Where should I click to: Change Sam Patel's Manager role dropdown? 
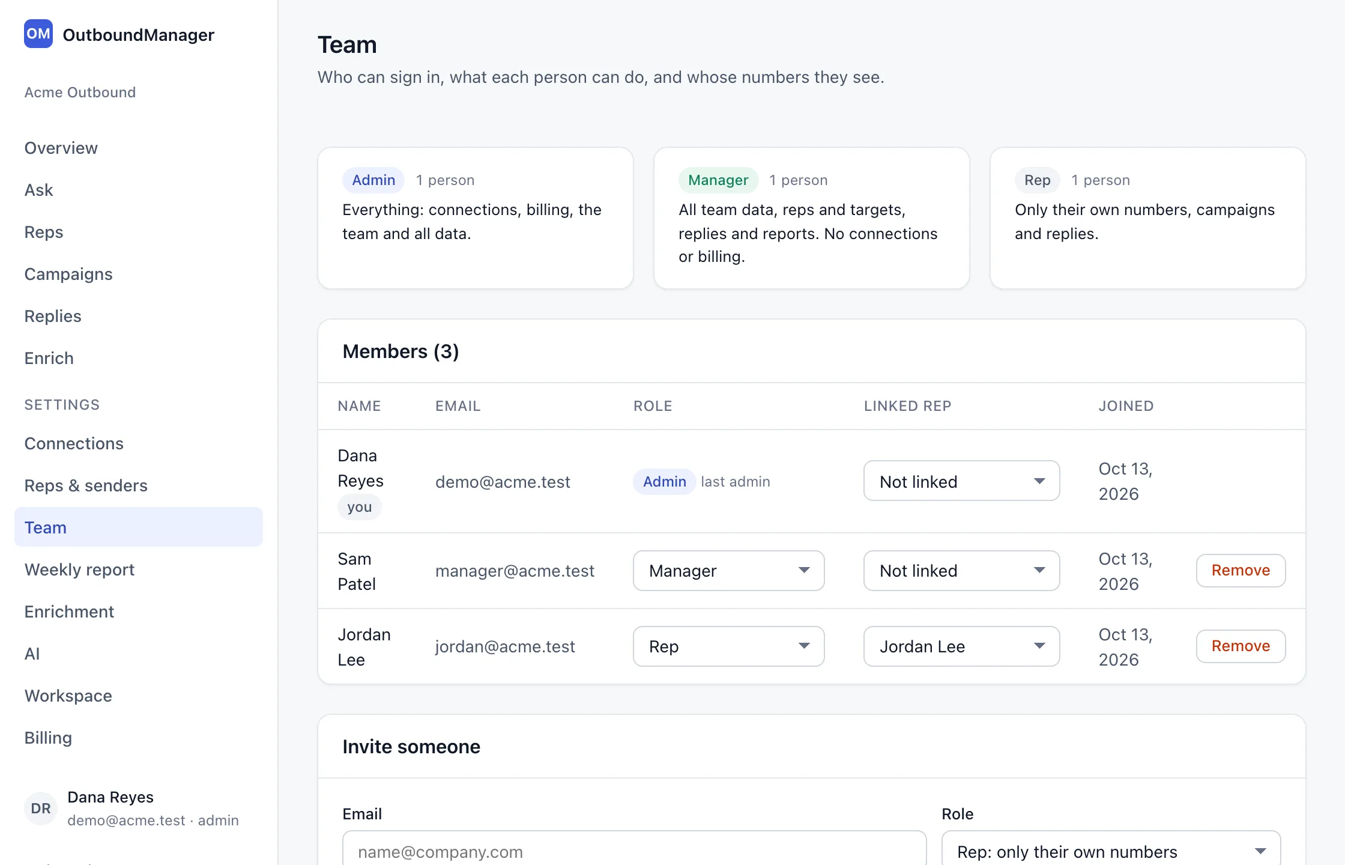[x=728, y=571]
